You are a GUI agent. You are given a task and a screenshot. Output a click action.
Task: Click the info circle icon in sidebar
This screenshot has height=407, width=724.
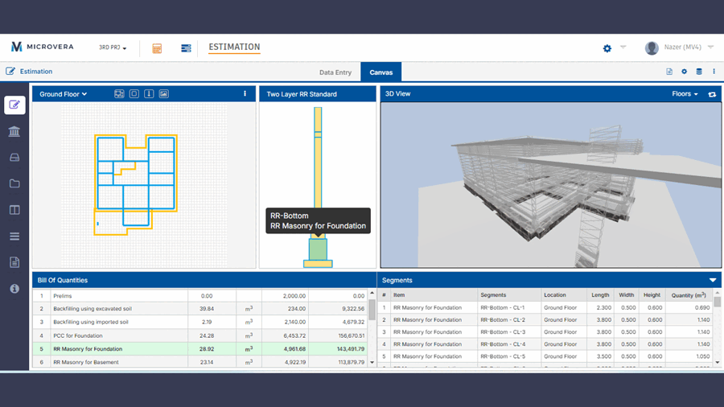[x=14, y=289]
